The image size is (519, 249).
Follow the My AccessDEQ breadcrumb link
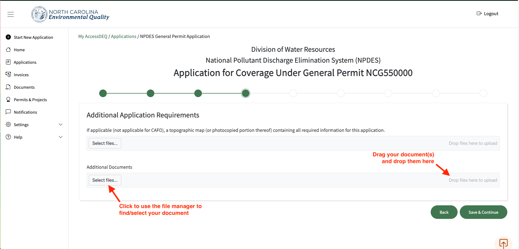click(x=93, y=36)
